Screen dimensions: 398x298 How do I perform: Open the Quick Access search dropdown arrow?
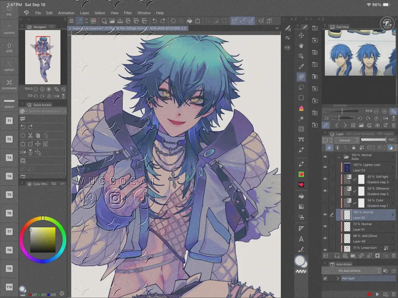point(26,111)
